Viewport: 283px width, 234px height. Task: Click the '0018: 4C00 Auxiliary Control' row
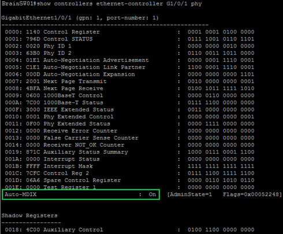(129, 230)
